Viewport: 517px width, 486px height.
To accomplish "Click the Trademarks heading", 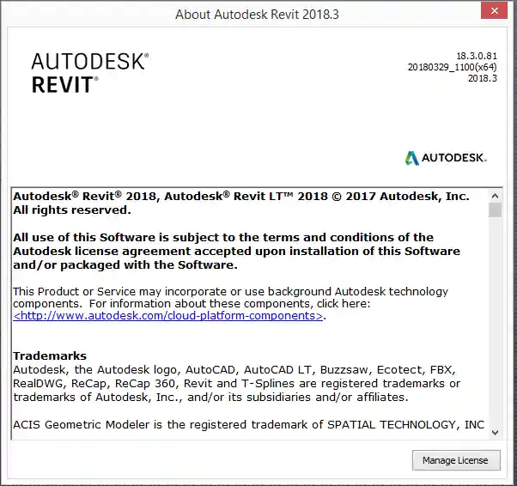I will click(50, 355).
